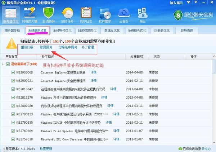Open 详情 for KB2769369
216x152 pixels.
click(x=116, y=131)
